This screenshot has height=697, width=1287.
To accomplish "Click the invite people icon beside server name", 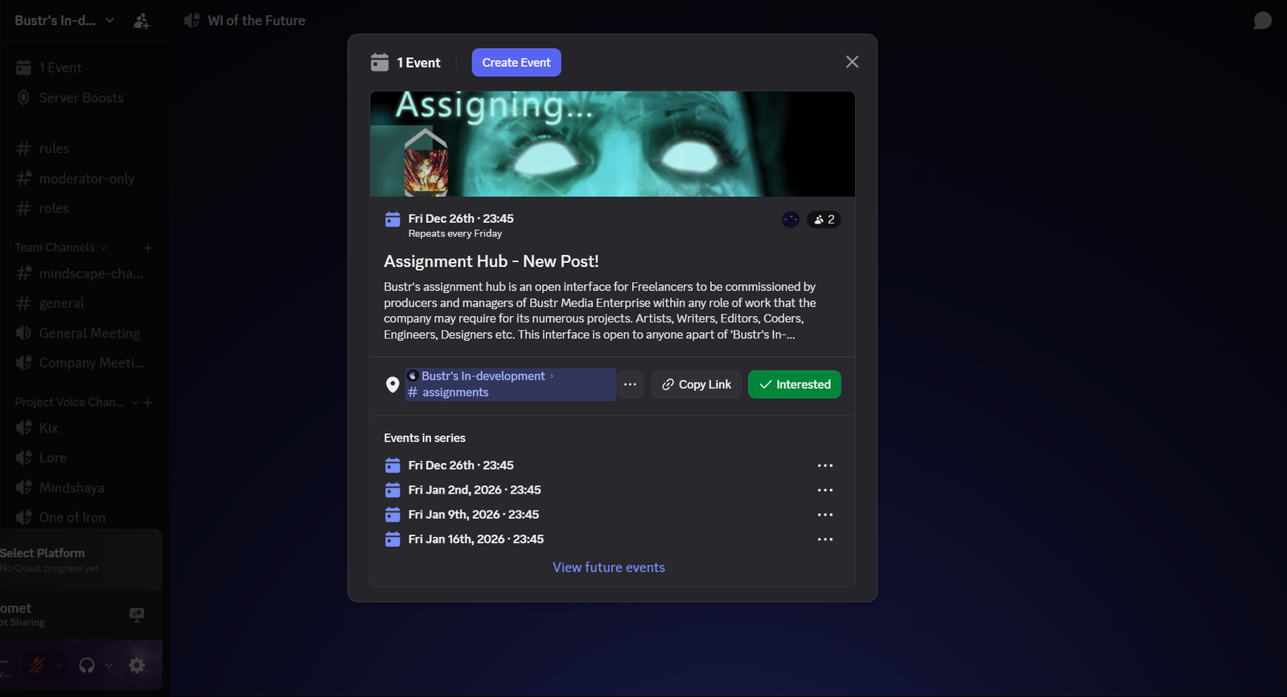I will 142,21.
